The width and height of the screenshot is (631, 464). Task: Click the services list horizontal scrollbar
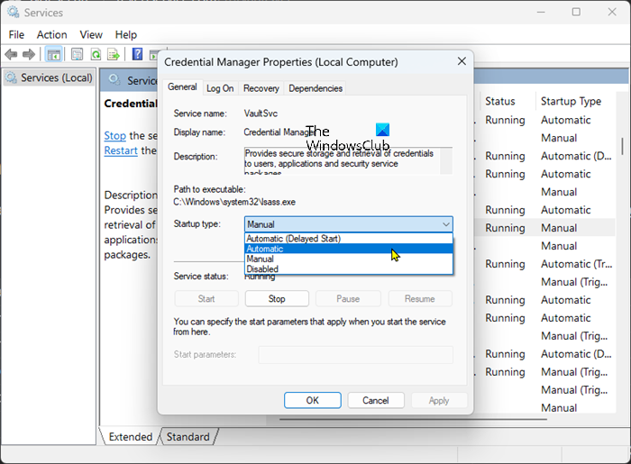coord(413,419)
